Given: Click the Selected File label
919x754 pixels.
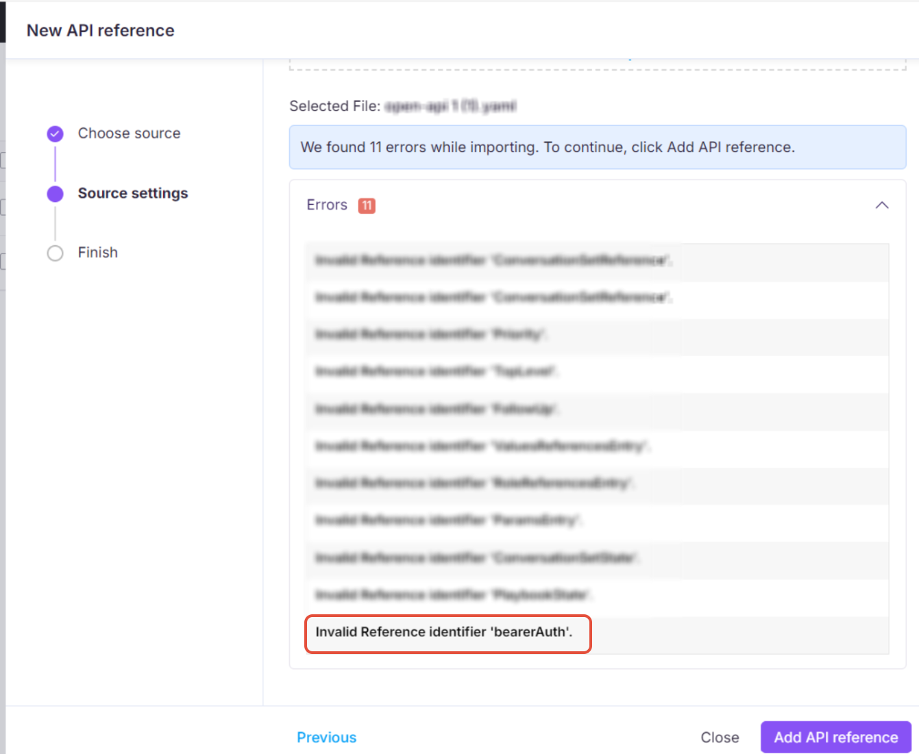Looking at the screenshot, I should pyautogui.click(x=334, y=106).
